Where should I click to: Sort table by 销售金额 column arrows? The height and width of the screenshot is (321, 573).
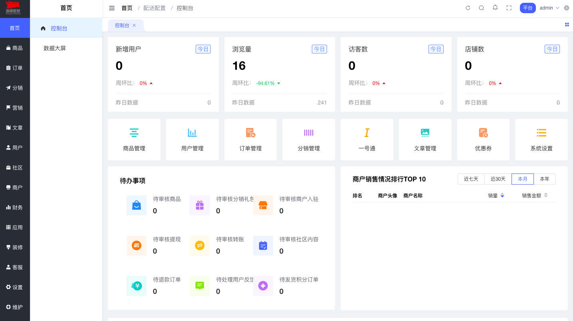546,195
